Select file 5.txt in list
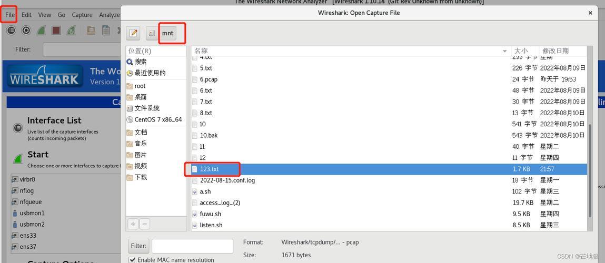The width and height of the screenshot is (605, 263). pos(389,68)
